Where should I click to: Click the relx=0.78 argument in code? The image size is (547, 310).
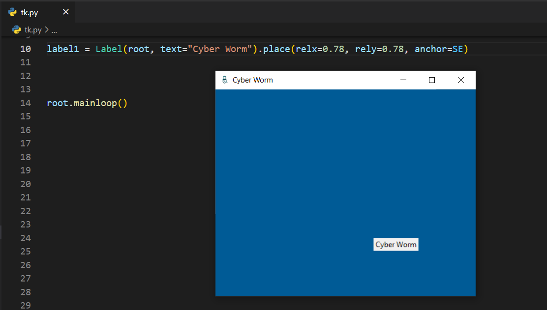tap(320, 49)
